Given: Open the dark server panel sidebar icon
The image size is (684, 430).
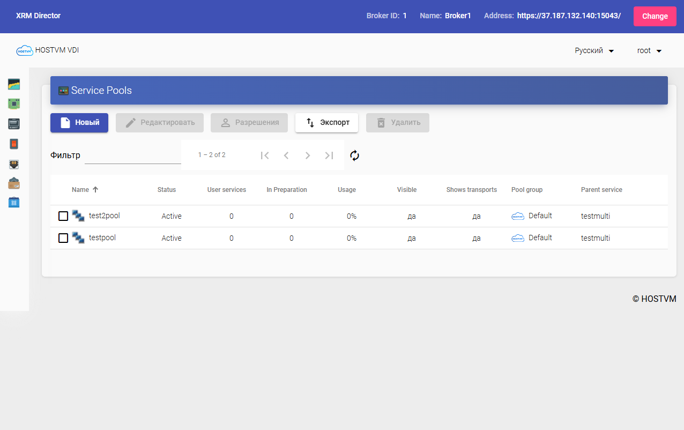Looking at the screenshot, I should 14,124.
